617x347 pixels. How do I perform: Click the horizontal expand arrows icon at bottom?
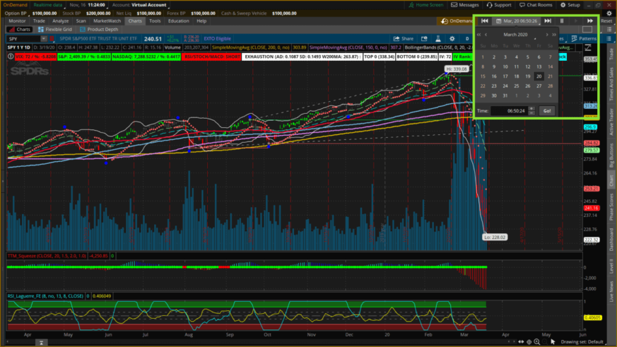tap(521, 342)
